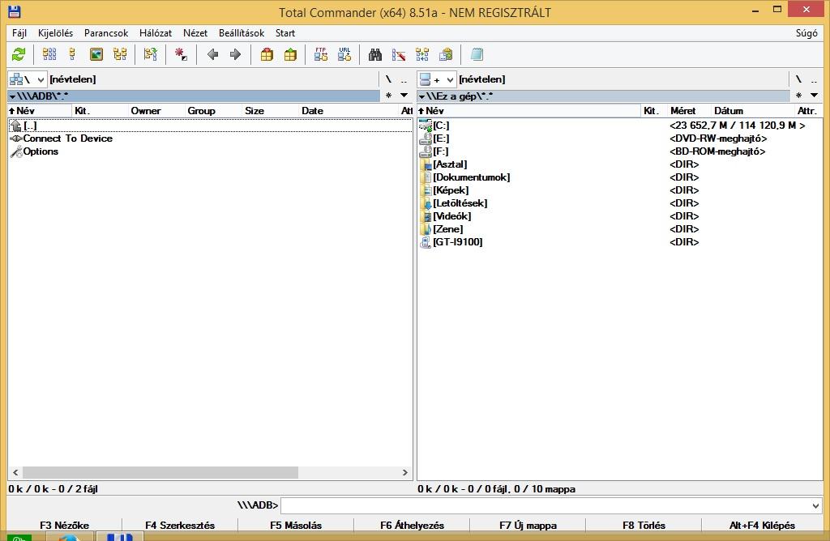Click the left panel horizontal scrollbar

160,472
